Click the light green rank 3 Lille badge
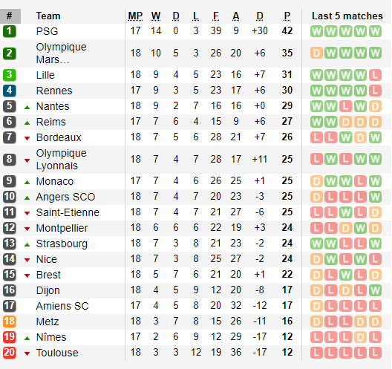Image resolution: width=392 pixels, height=369 pixels. coord(9,75)
